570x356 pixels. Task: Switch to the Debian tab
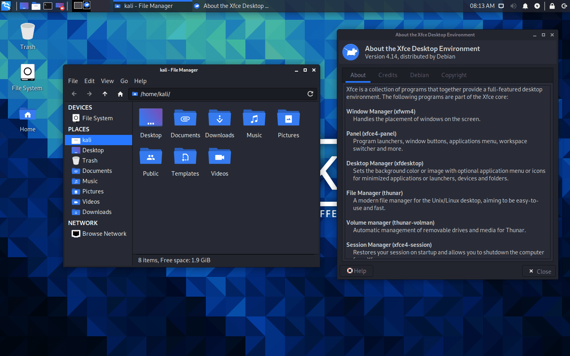419,75
